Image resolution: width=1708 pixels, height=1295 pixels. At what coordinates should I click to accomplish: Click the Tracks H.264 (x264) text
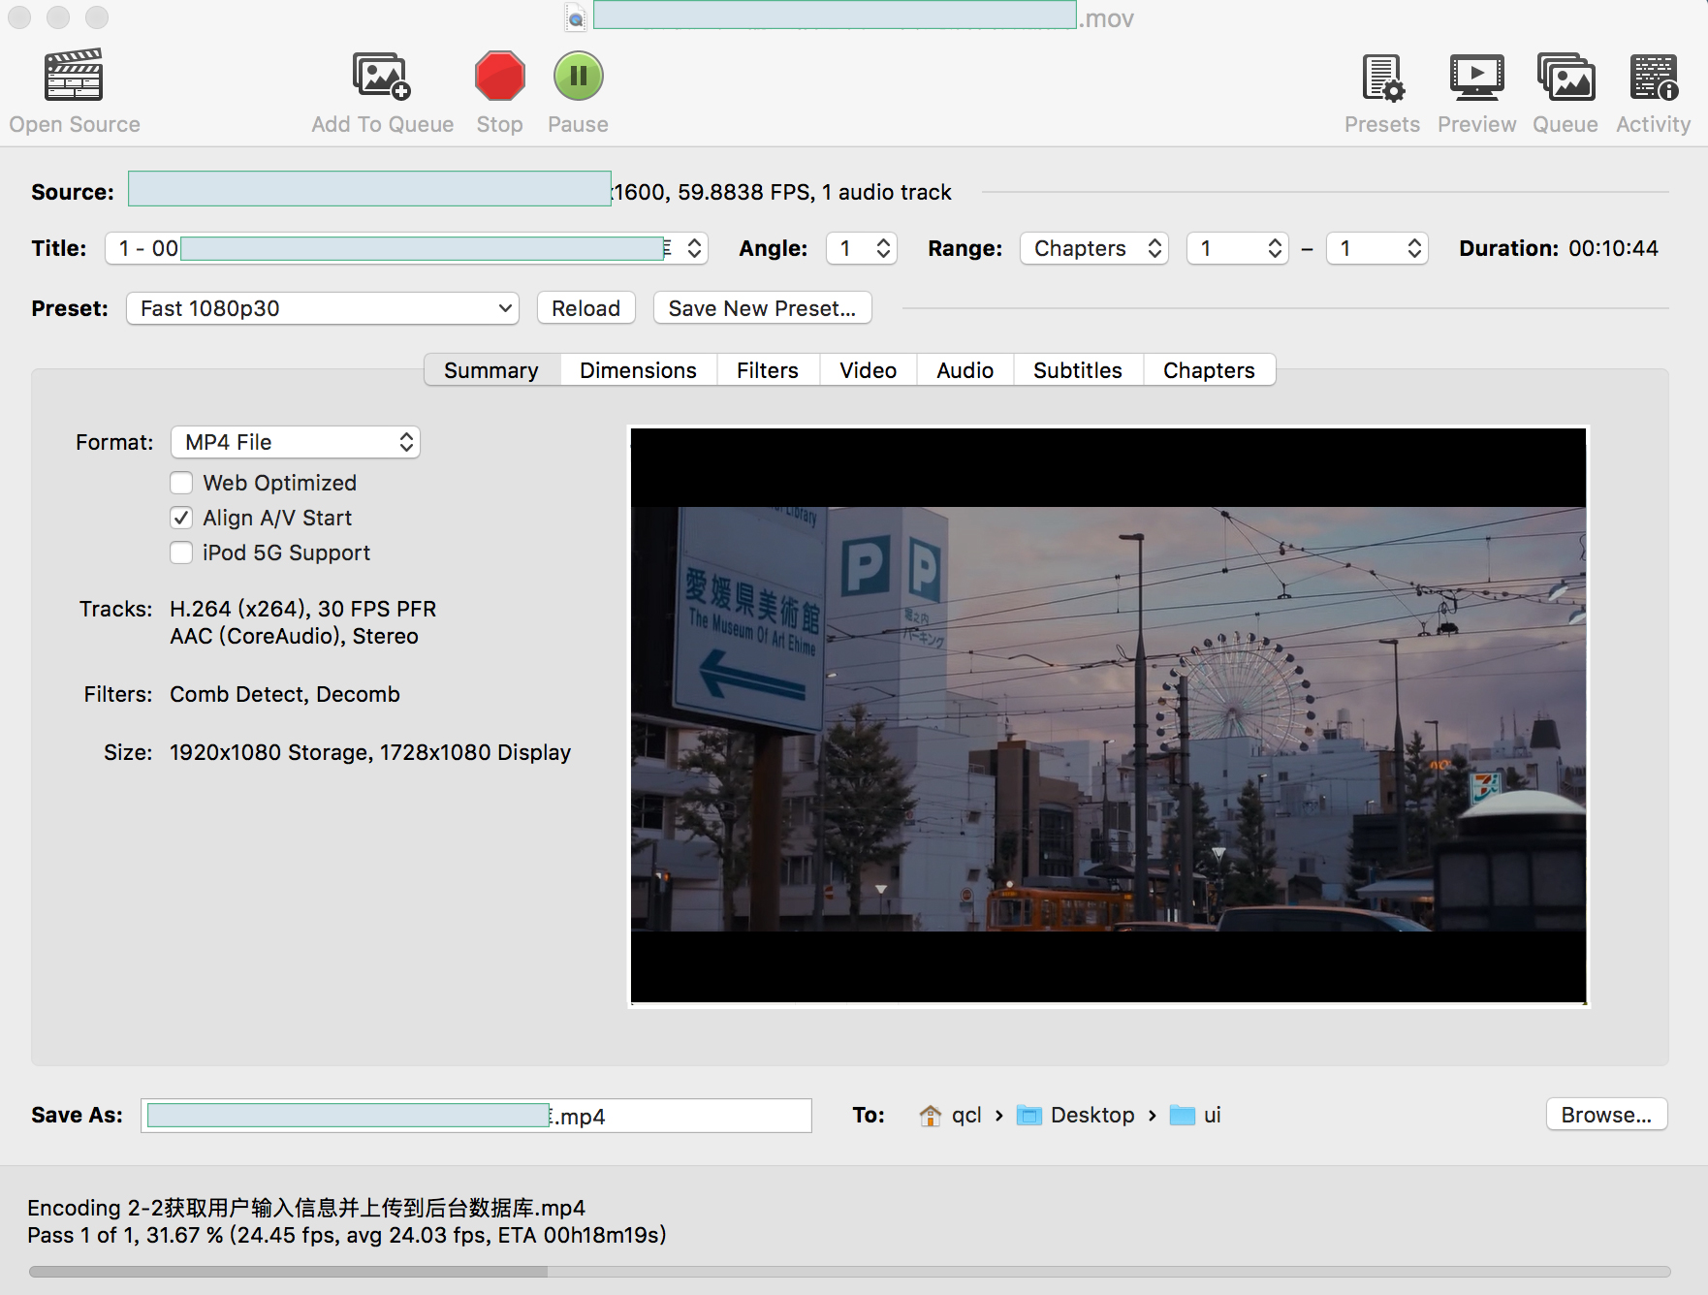pos(302,609)
